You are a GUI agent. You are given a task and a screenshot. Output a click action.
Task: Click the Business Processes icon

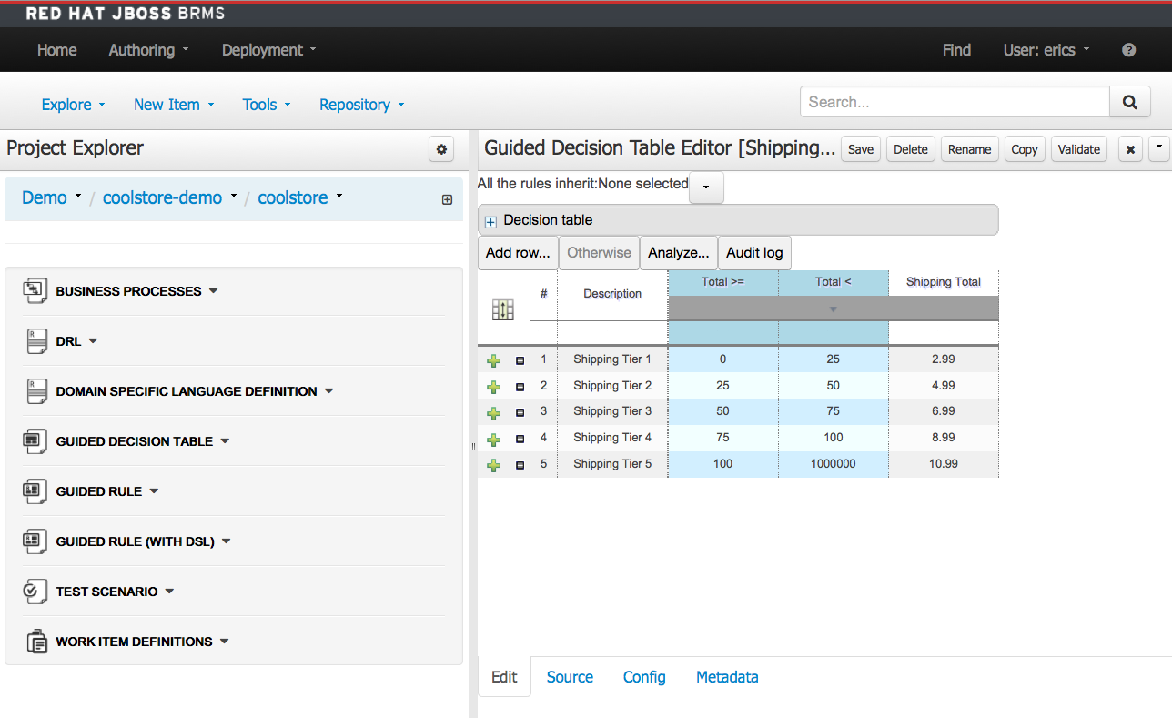36,290
